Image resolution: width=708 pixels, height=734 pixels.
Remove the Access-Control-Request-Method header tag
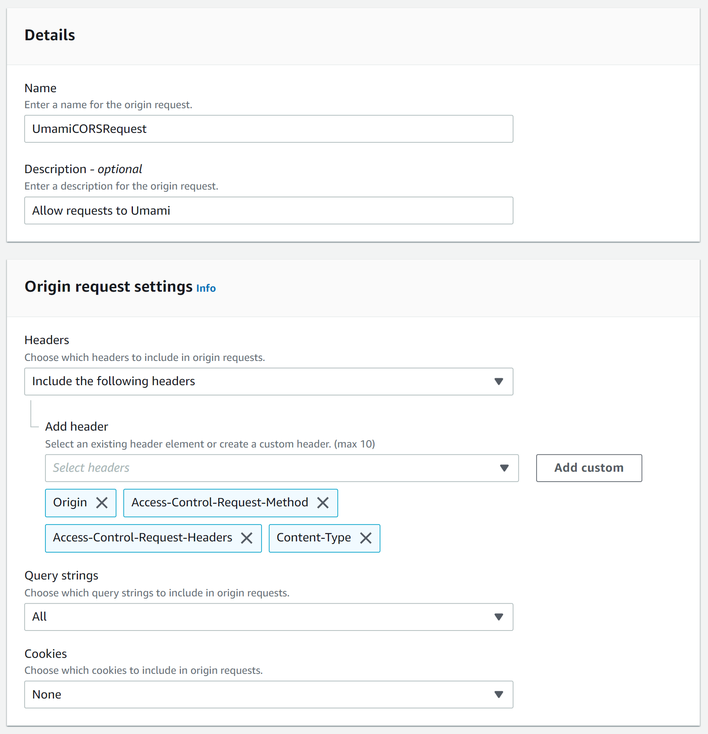323,502
